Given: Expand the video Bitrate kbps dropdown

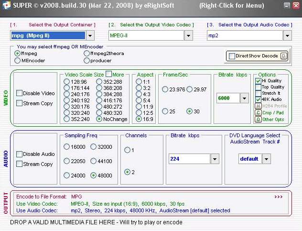Looking at the screenshot, I should point(244,98).
